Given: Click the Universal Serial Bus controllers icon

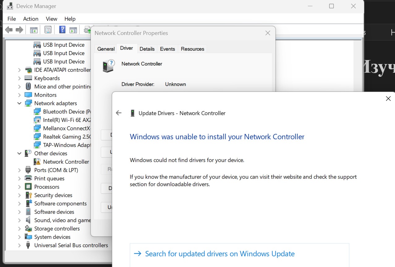Looking at the screenshot, I should [x=28, y=245].
